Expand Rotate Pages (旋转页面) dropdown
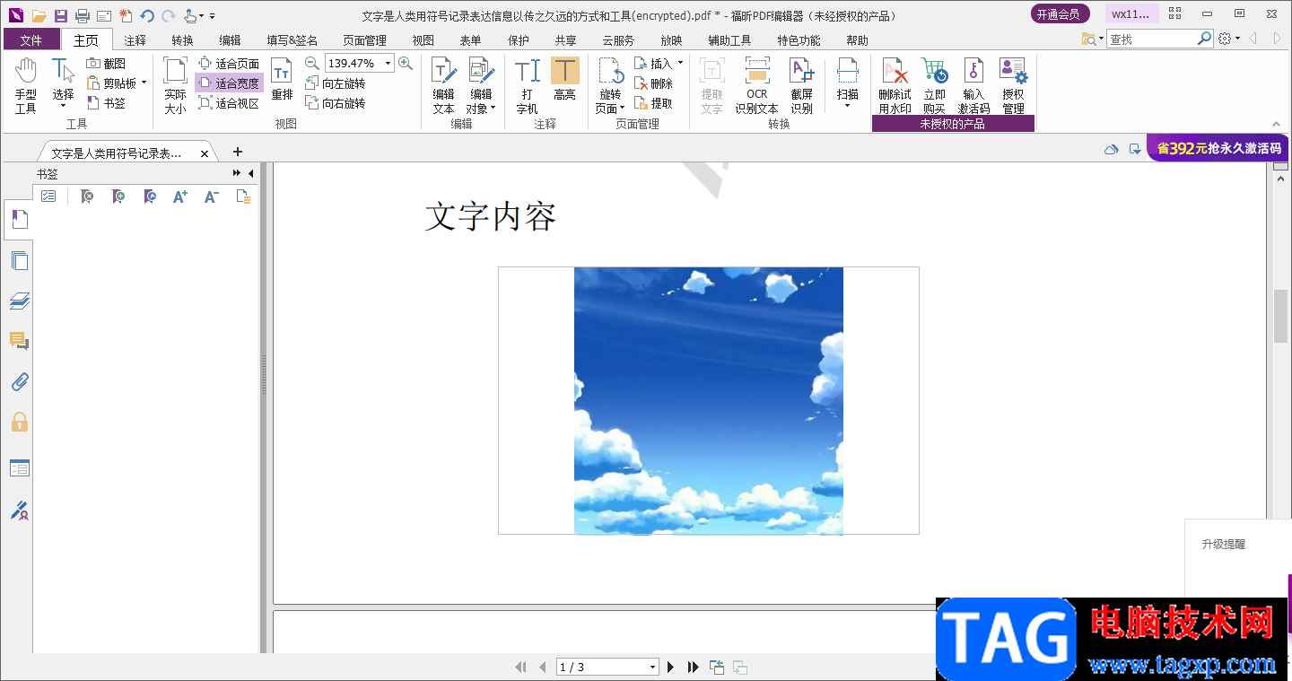The image size is (1292, 681). [x=622, y=109]
